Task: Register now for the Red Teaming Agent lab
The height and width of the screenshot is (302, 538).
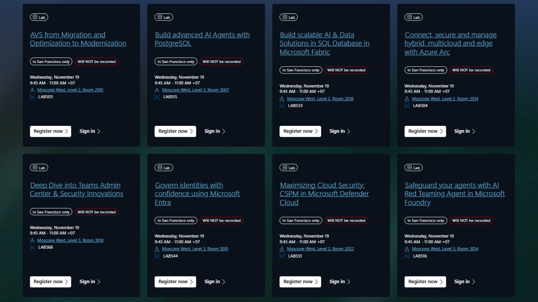Action: [x=425, y=282]
